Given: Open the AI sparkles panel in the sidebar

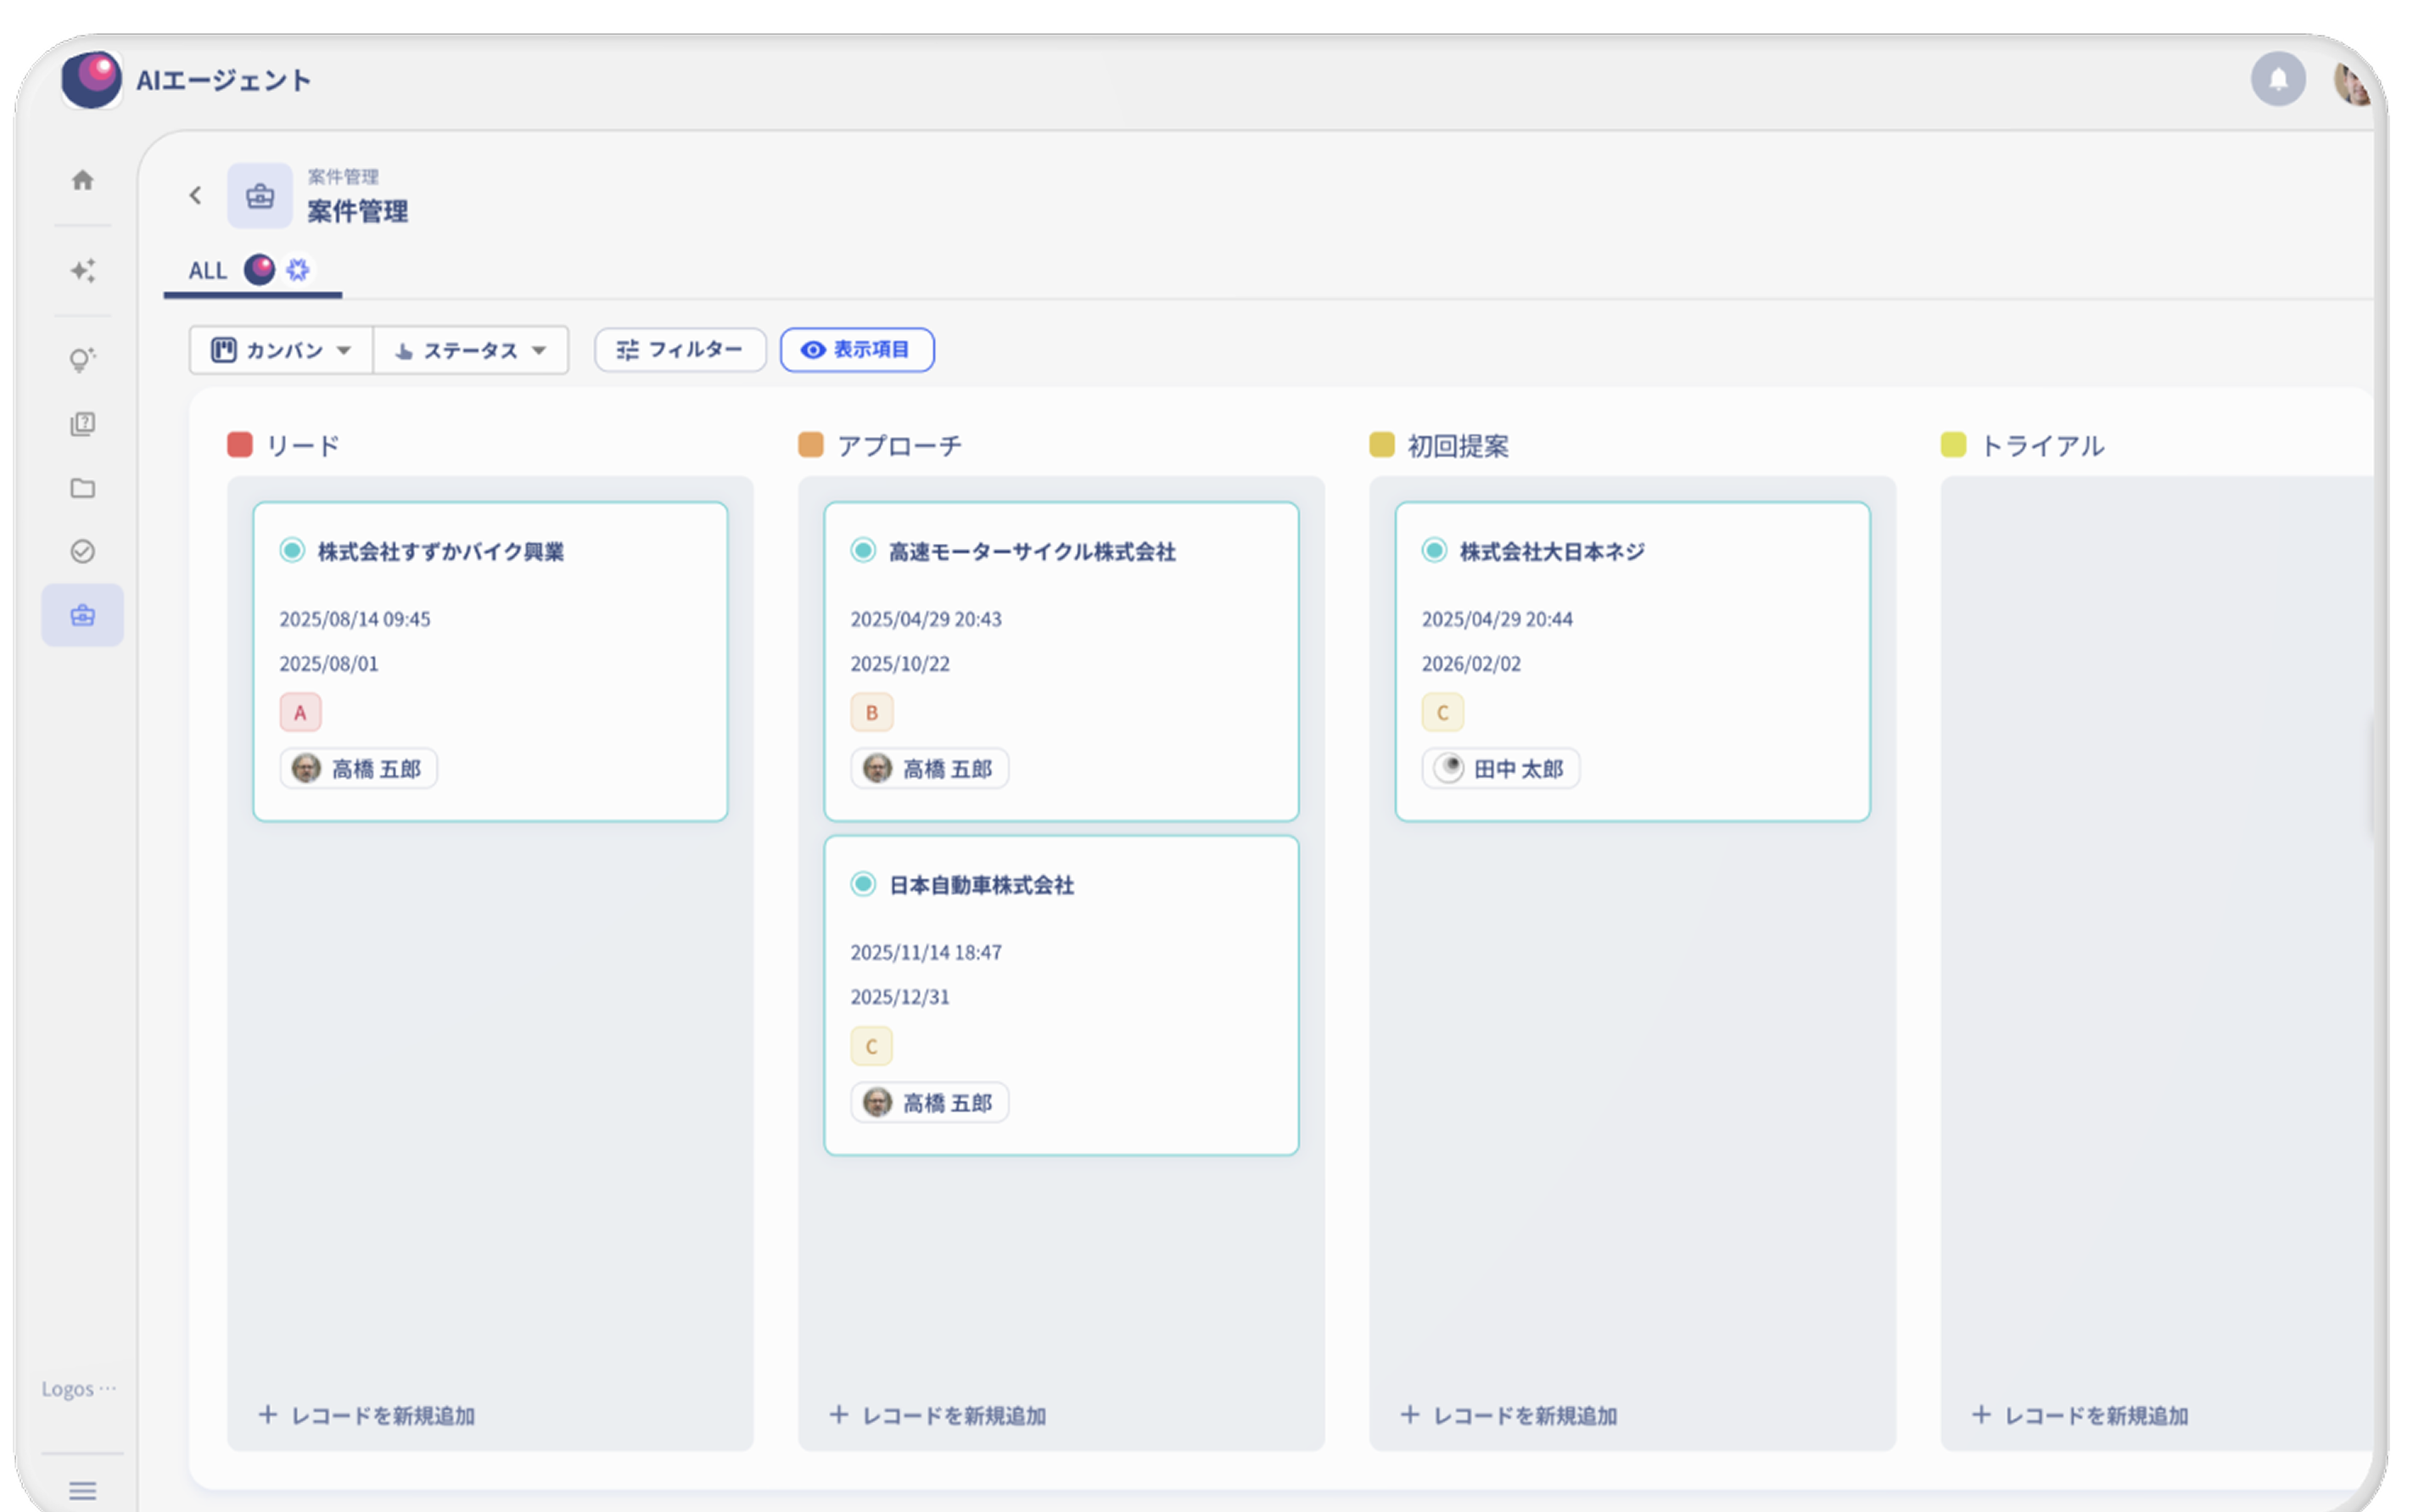Looking at the screenshot, I should 83,271.
